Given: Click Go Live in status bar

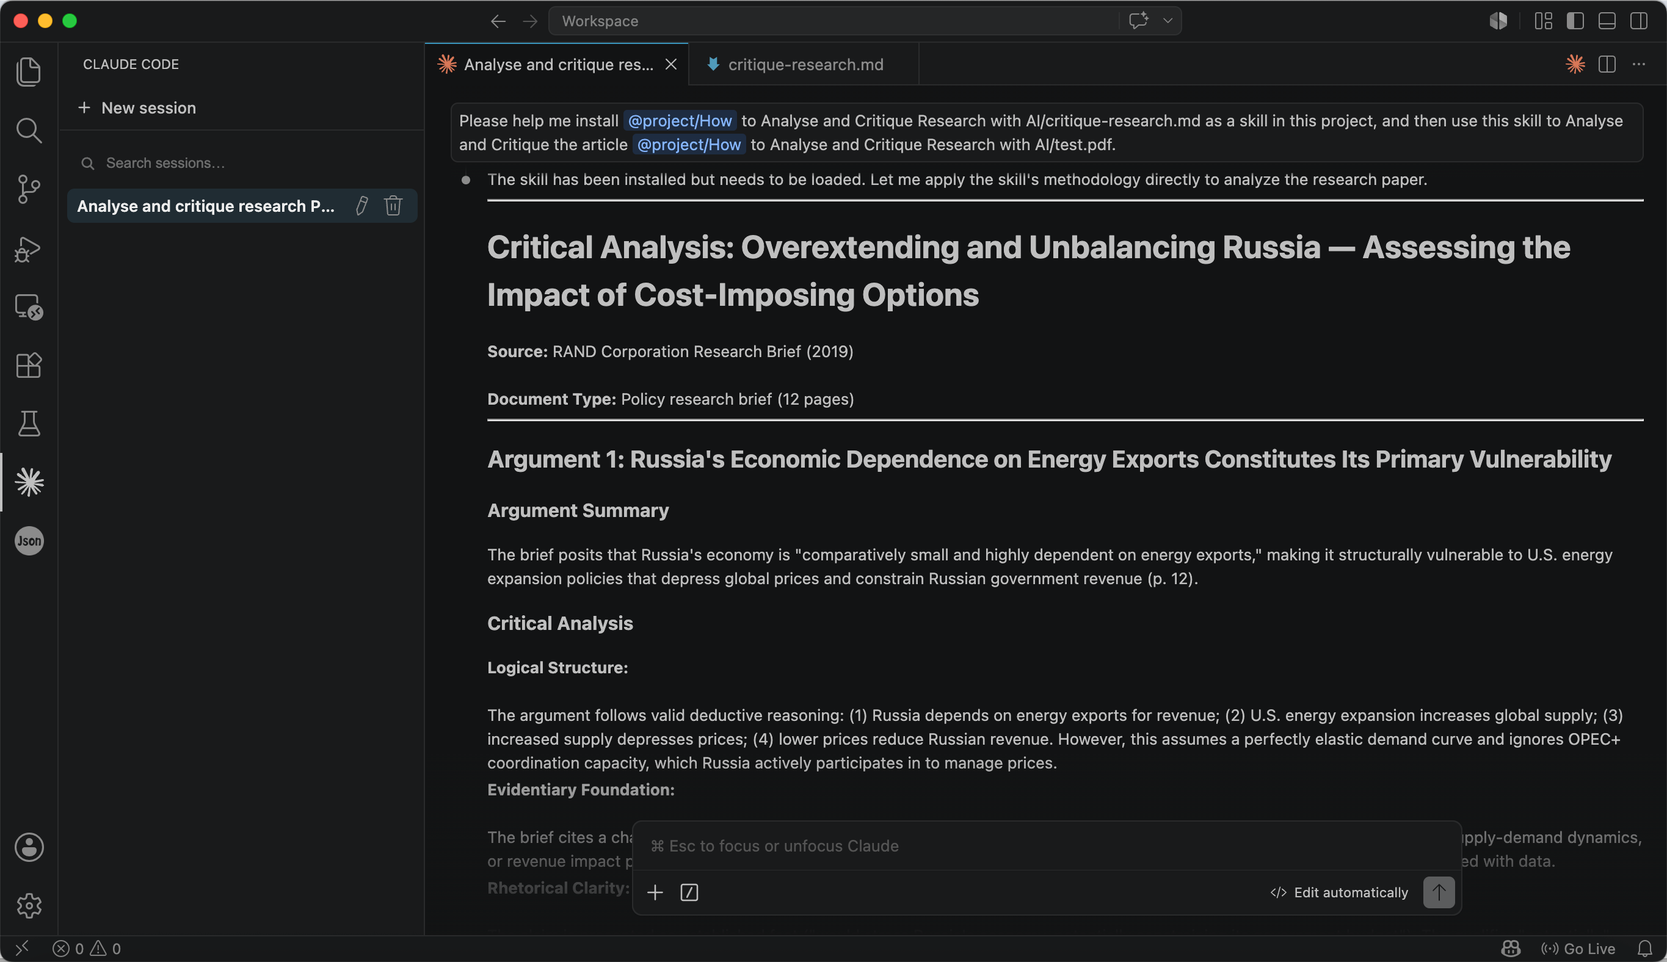Looking at the screenshot, I should click(1578, 949).
